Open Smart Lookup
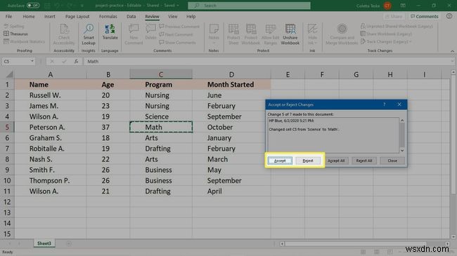Image resolution: width=457 pixels, height=256 pixels. pos(89,34)
